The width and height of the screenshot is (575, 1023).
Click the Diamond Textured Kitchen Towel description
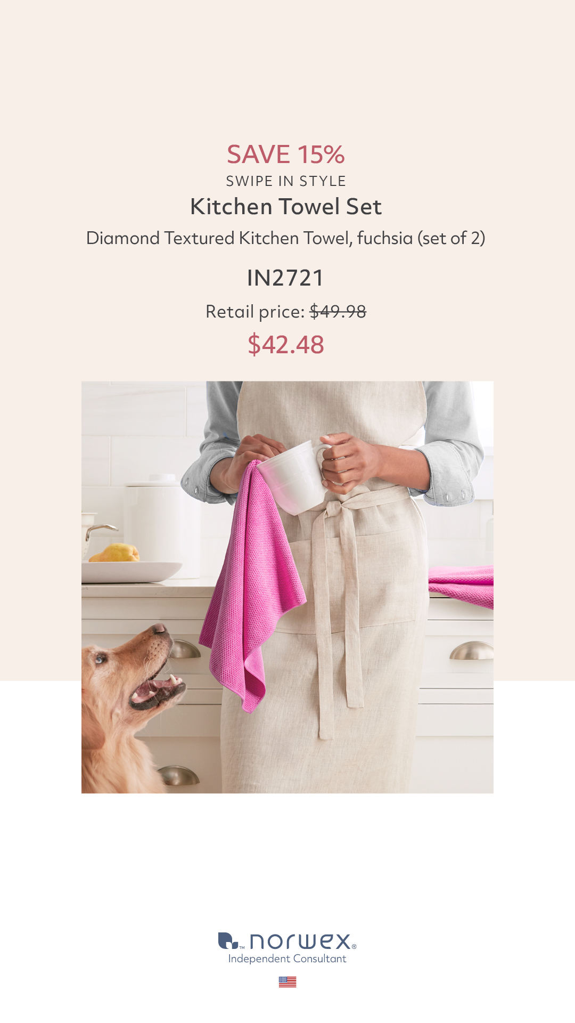tap(286, 238)
